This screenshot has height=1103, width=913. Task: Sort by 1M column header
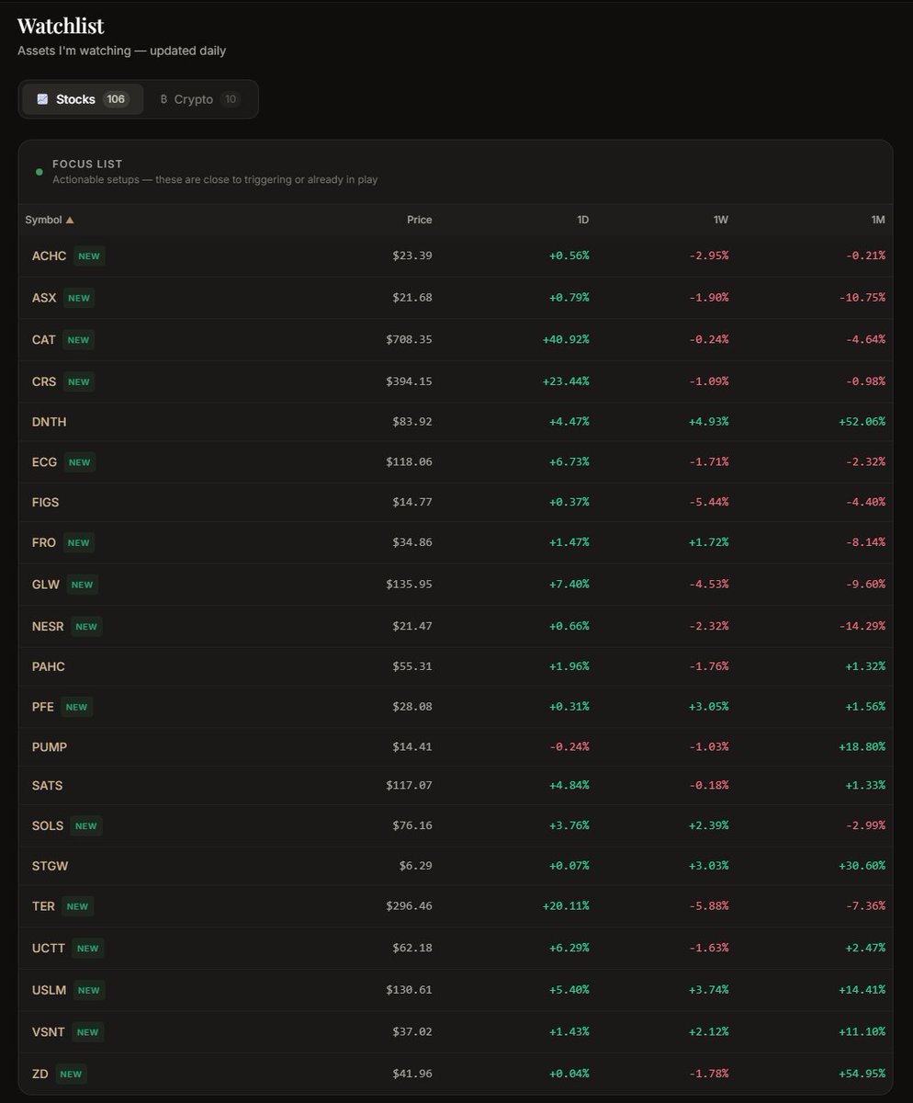point(878,220)
